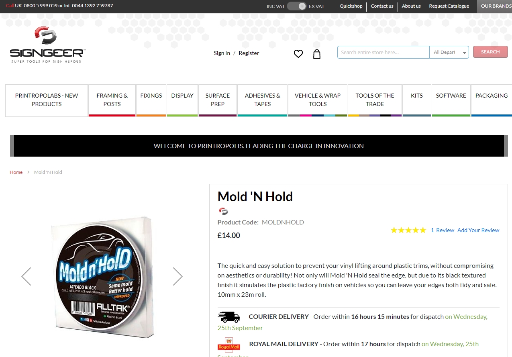Click the small brand logo under title
This screenshot has width=512, height=357.
click(224, 211)
